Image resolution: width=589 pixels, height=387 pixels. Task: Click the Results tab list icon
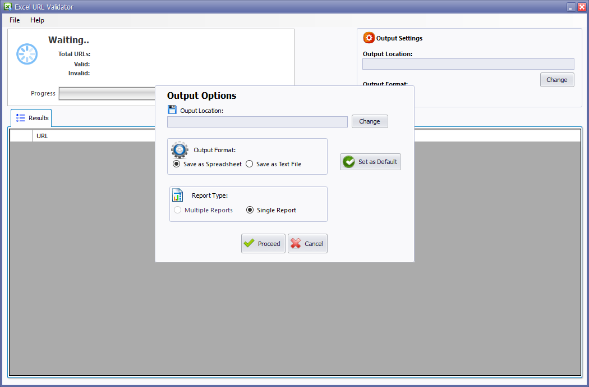[x=19, y=118]
